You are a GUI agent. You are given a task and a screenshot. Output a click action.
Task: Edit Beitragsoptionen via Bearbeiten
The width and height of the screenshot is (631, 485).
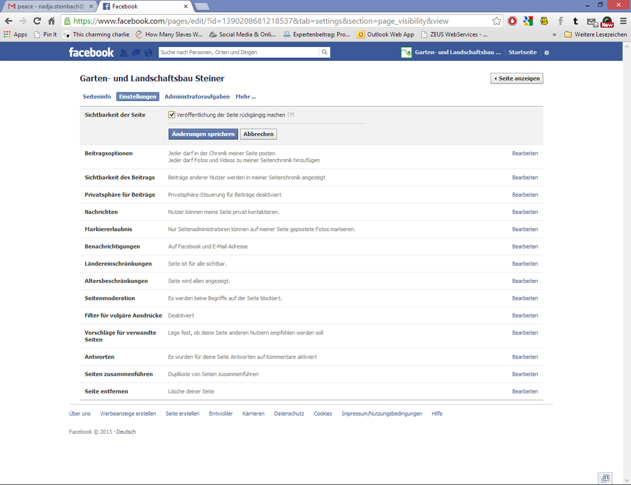(x=525, y=153)
